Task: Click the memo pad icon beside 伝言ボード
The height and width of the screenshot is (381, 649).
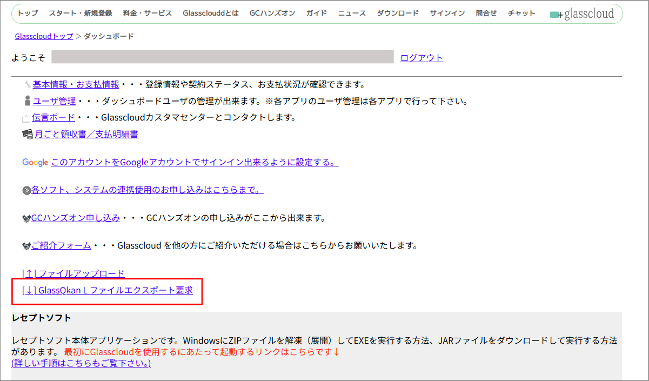Action: coord(26,117)
